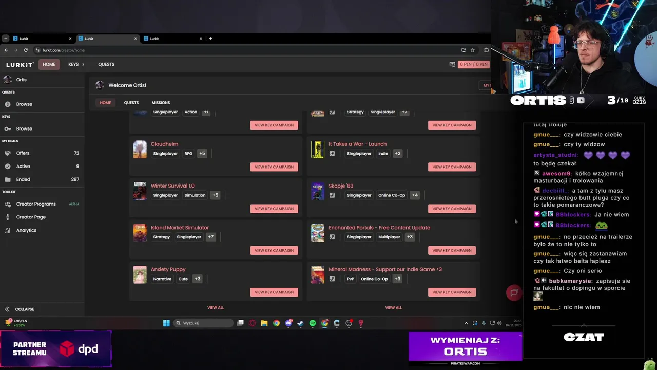This screenshot has height=370, width=657.
Task: Expand +7 tags on Island Market Simulator
Action: (x=210, y=237)
